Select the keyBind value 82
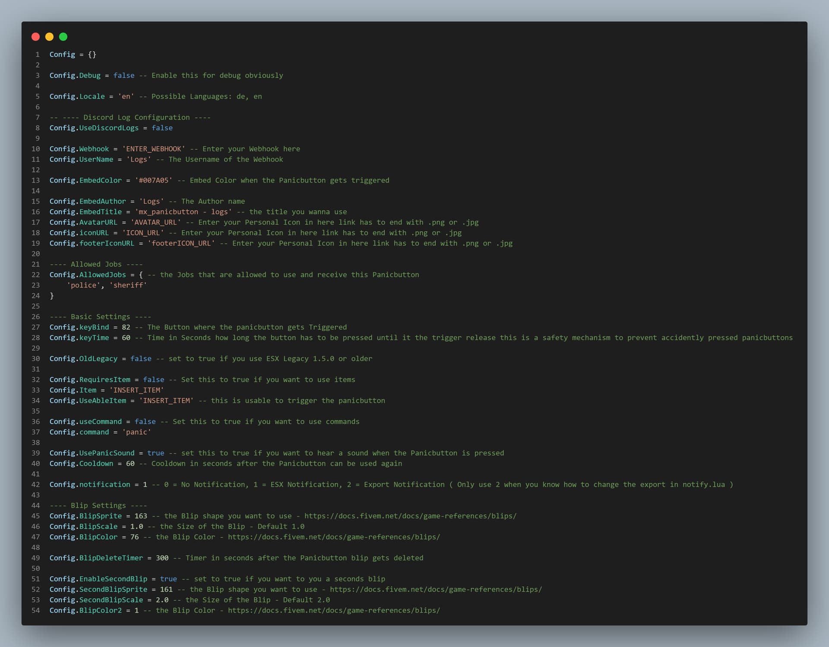 point(125,327)
